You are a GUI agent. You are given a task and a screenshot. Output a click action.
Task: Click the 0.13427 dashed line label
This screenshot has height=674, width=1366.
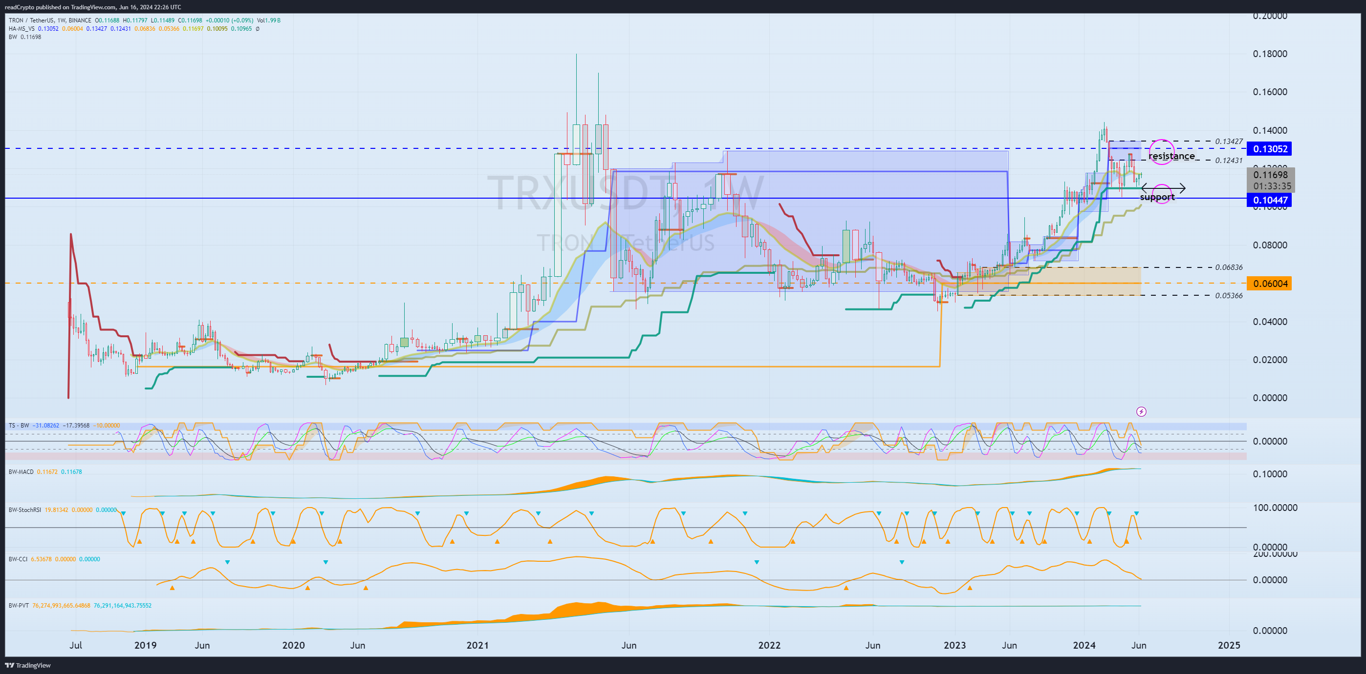tap(1229, 142)
